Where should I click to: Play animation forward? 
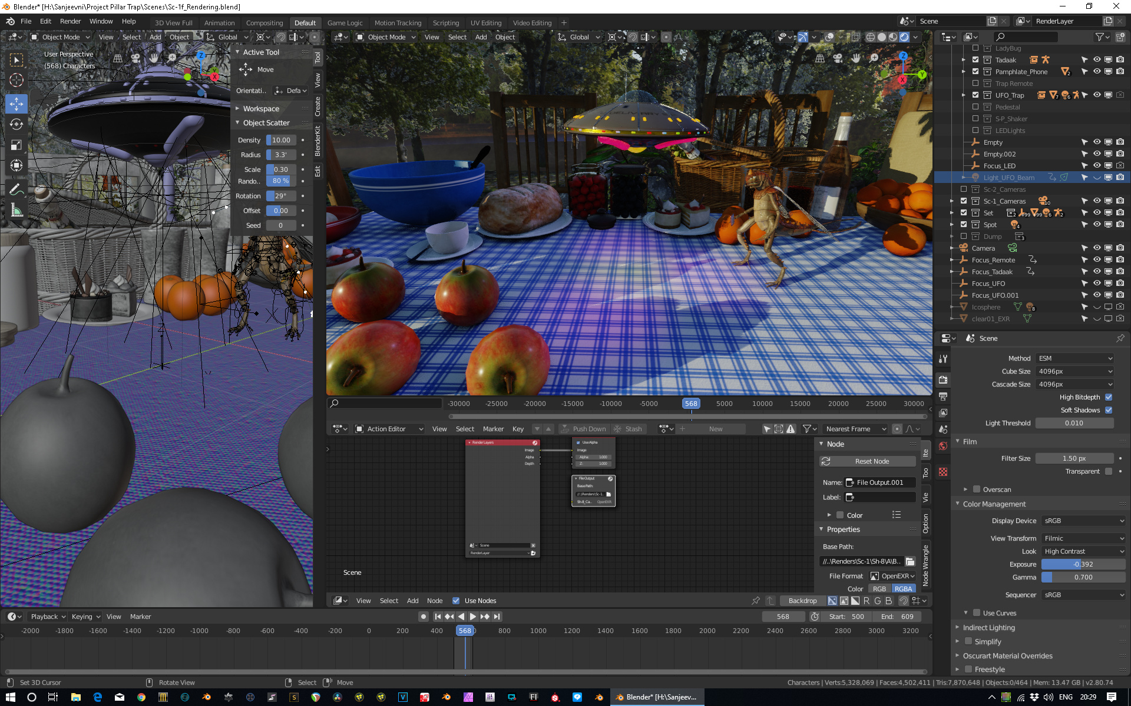(473, 617)
